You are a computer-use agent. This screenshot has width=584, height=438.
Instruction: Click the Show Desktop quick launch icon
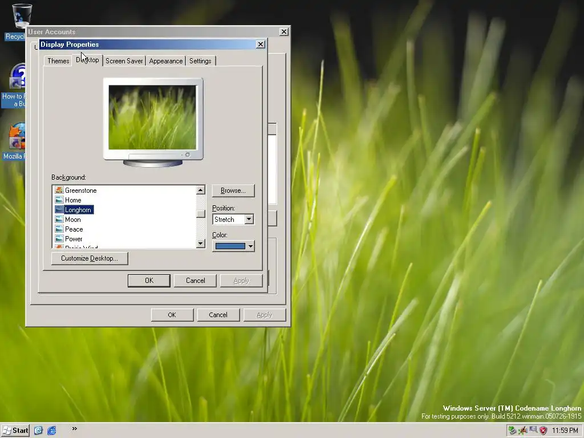click(x=38, y=431)
